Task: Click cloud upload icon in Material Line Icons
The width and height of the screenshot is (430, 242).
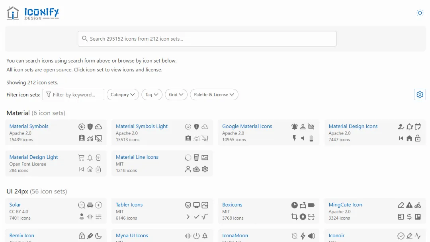Action: point(196,170)
